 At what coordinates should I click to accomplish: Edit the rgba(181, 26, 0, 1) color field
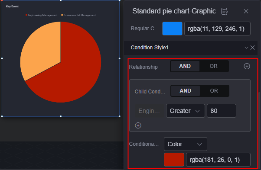point(218,160)
